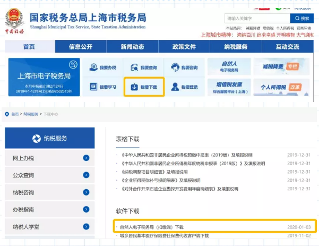Viewport: 319px width, 246px height.
Task: Open 非居民企业所得税预缴申报表 download link
Action: pyautogui.click(x=187, y=155)
